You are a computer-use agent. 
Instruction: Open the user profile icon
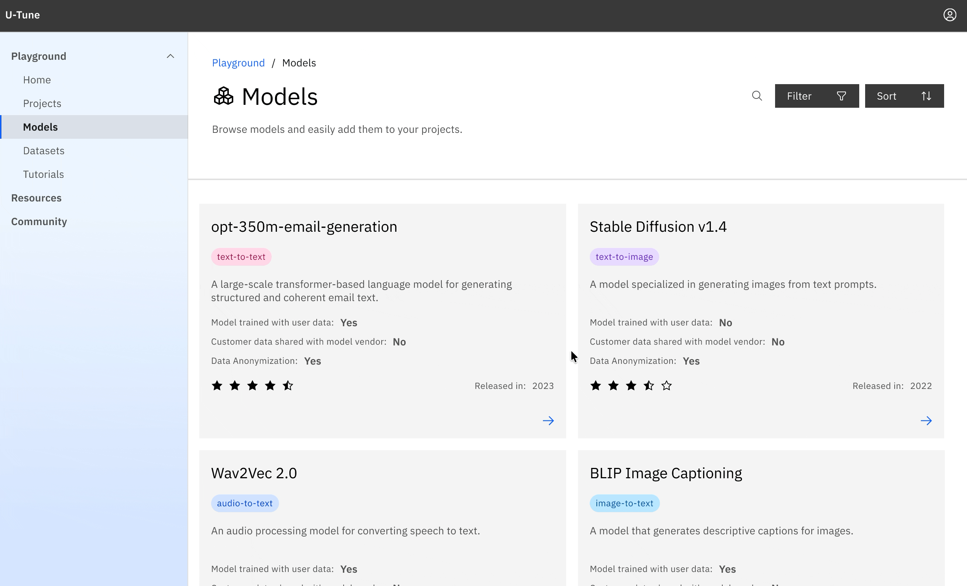pos(949,15)
